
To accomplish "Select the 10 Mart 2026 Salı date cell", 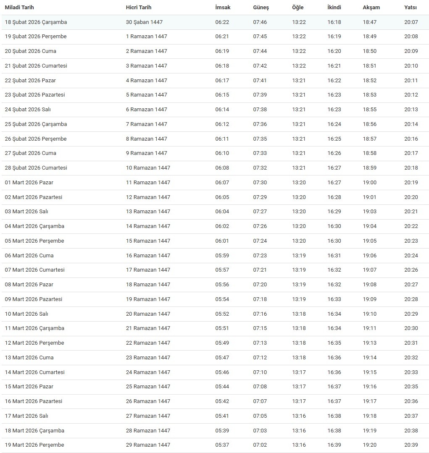I will pyautogui.click(x=26, y=314).
